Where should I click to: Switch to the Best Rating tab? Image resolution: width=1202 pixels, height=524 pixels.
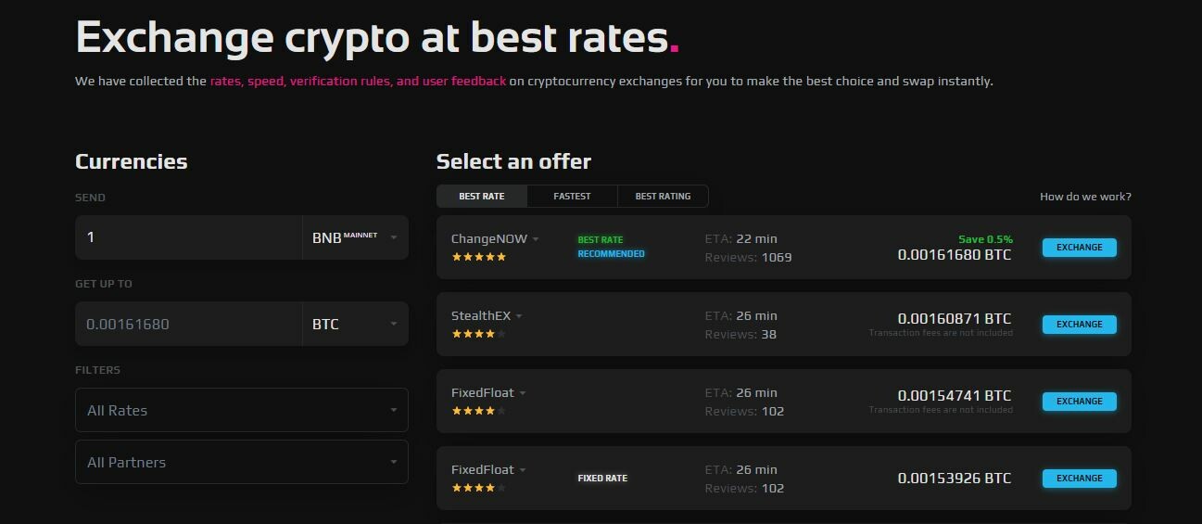[x=663, y=197]
